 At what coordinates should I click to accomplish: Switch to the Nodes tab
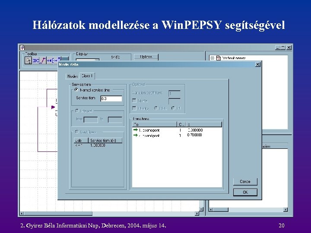coord(73,76)
